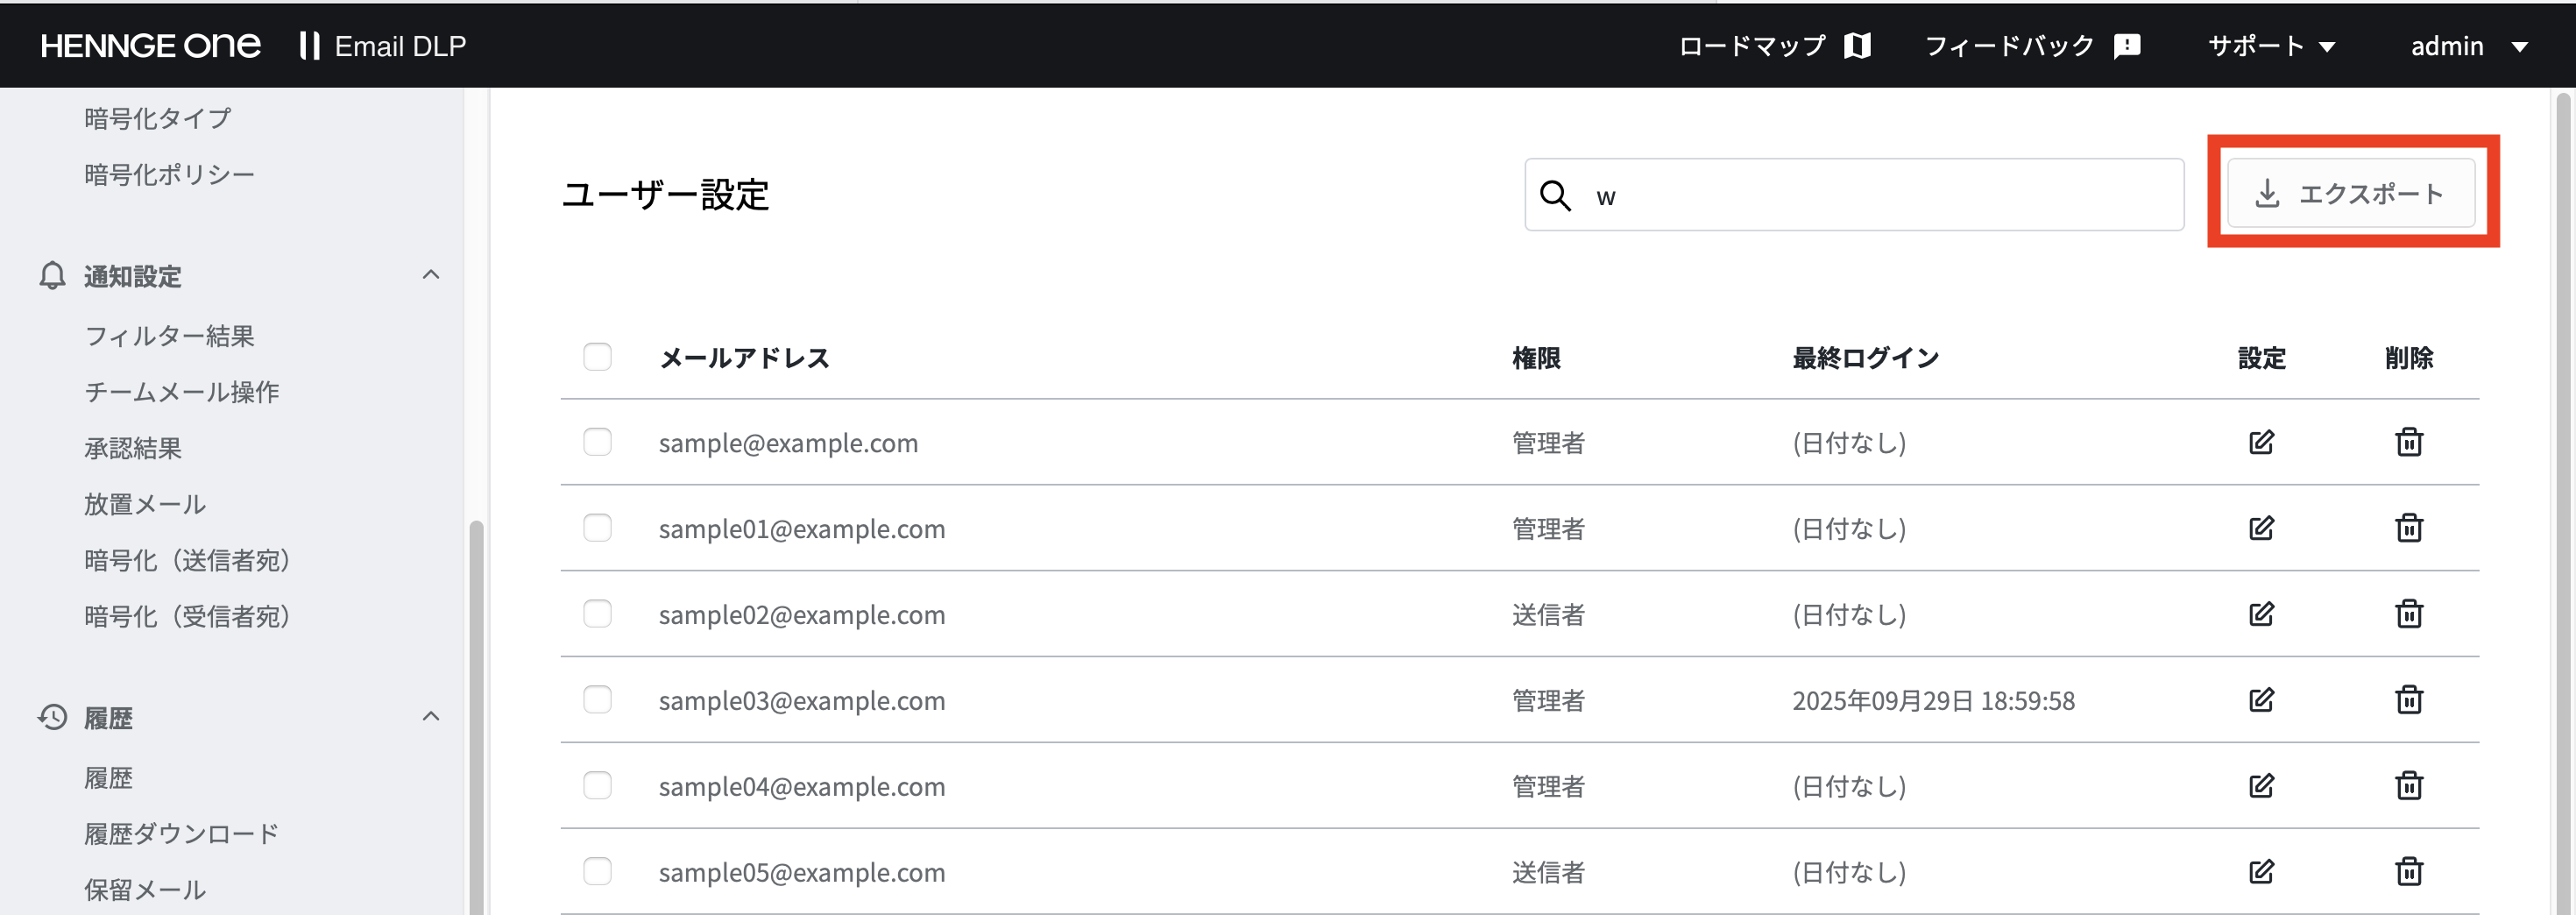Sort by 権限 column header

(x=1536, y=358)
